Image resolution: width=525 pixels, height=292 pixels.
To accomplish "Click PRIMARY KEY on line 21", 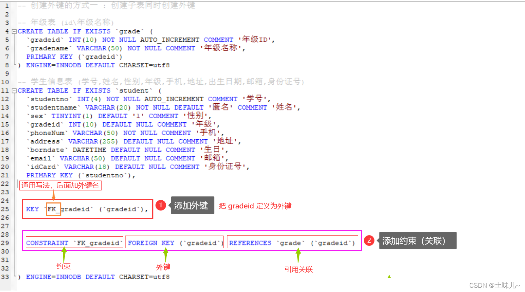I will 49,175.
